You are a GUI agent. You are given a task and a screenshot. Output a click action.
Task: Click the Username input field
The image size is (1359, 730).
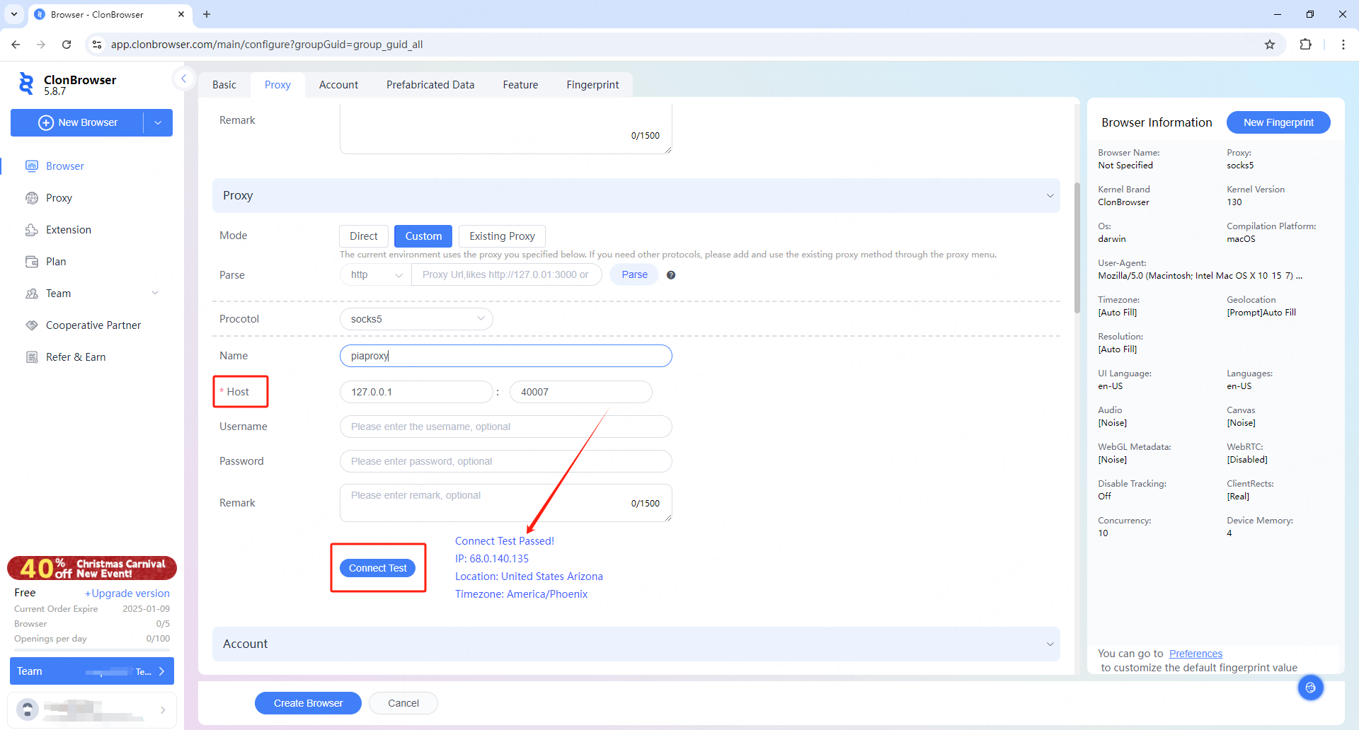(x=505, y=427)
